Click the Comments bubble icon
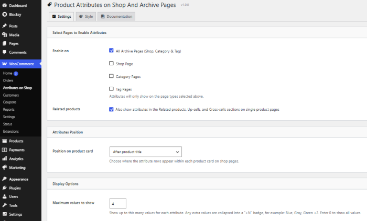This screenshot has width=367, height=221. (4, 52)
